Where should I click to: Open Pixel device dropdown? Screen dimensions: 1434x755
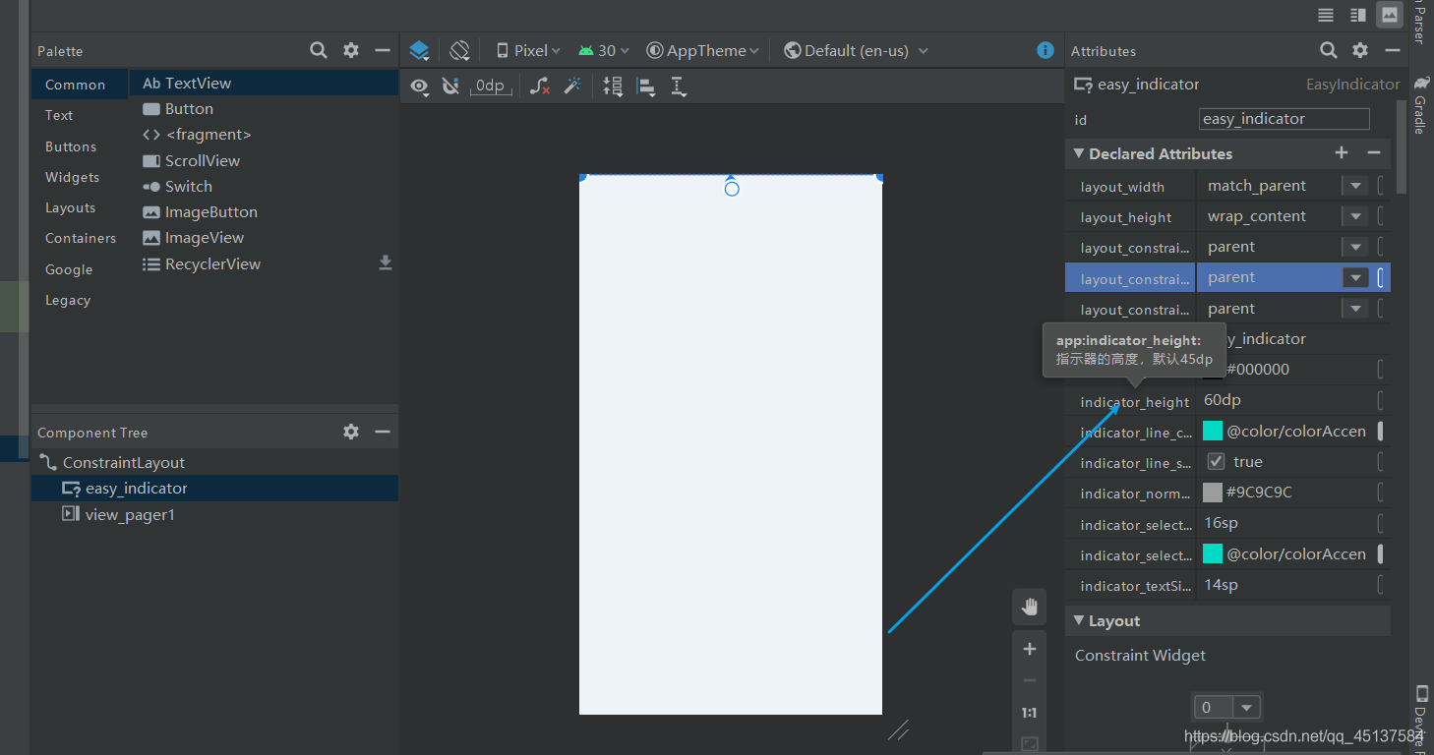(x=528, y=50)
